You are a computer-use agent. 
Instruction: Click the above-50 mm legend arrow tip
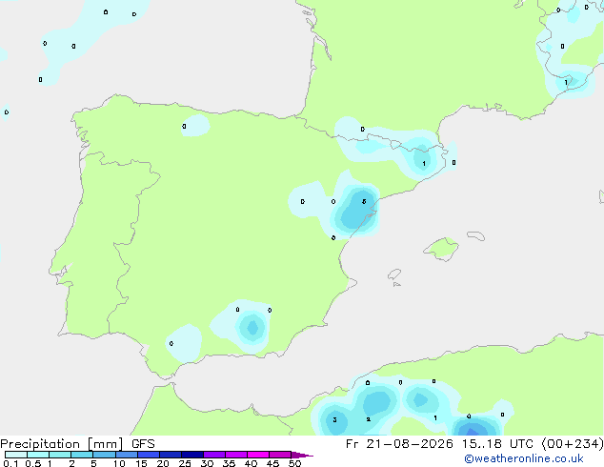click(x=302, y=455)
